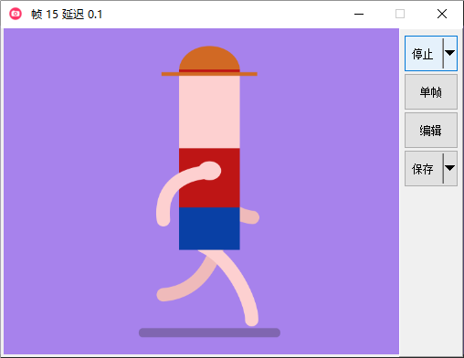Click the title text '帧 15 延迟 0.1'
This screenshot has width=464, height=358.
(x=67, y=15)
